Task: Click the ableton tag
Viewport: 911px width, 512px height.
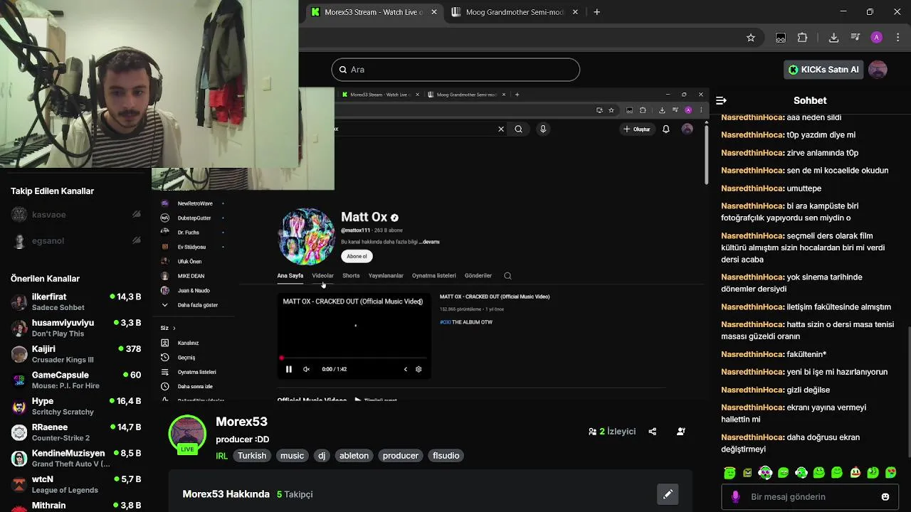Action: tap(354, 456)
